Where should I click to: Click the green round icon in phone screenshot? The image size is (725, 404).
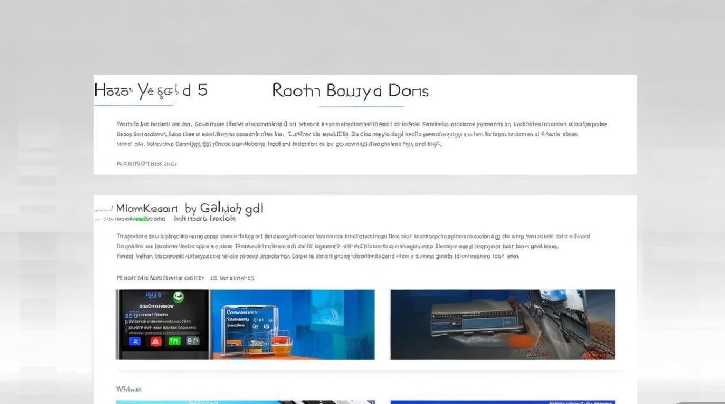(177, 297)
